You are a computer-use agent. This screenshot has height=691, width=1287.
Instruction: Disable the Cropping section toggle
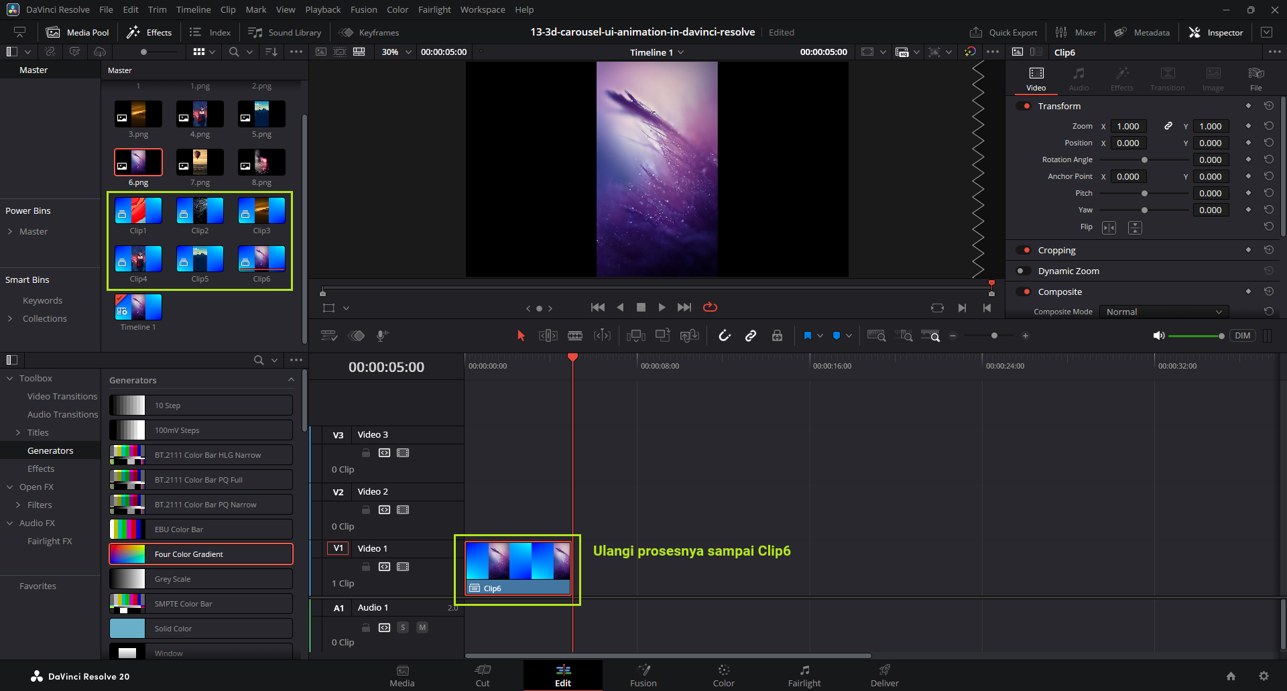[1024, 250]
